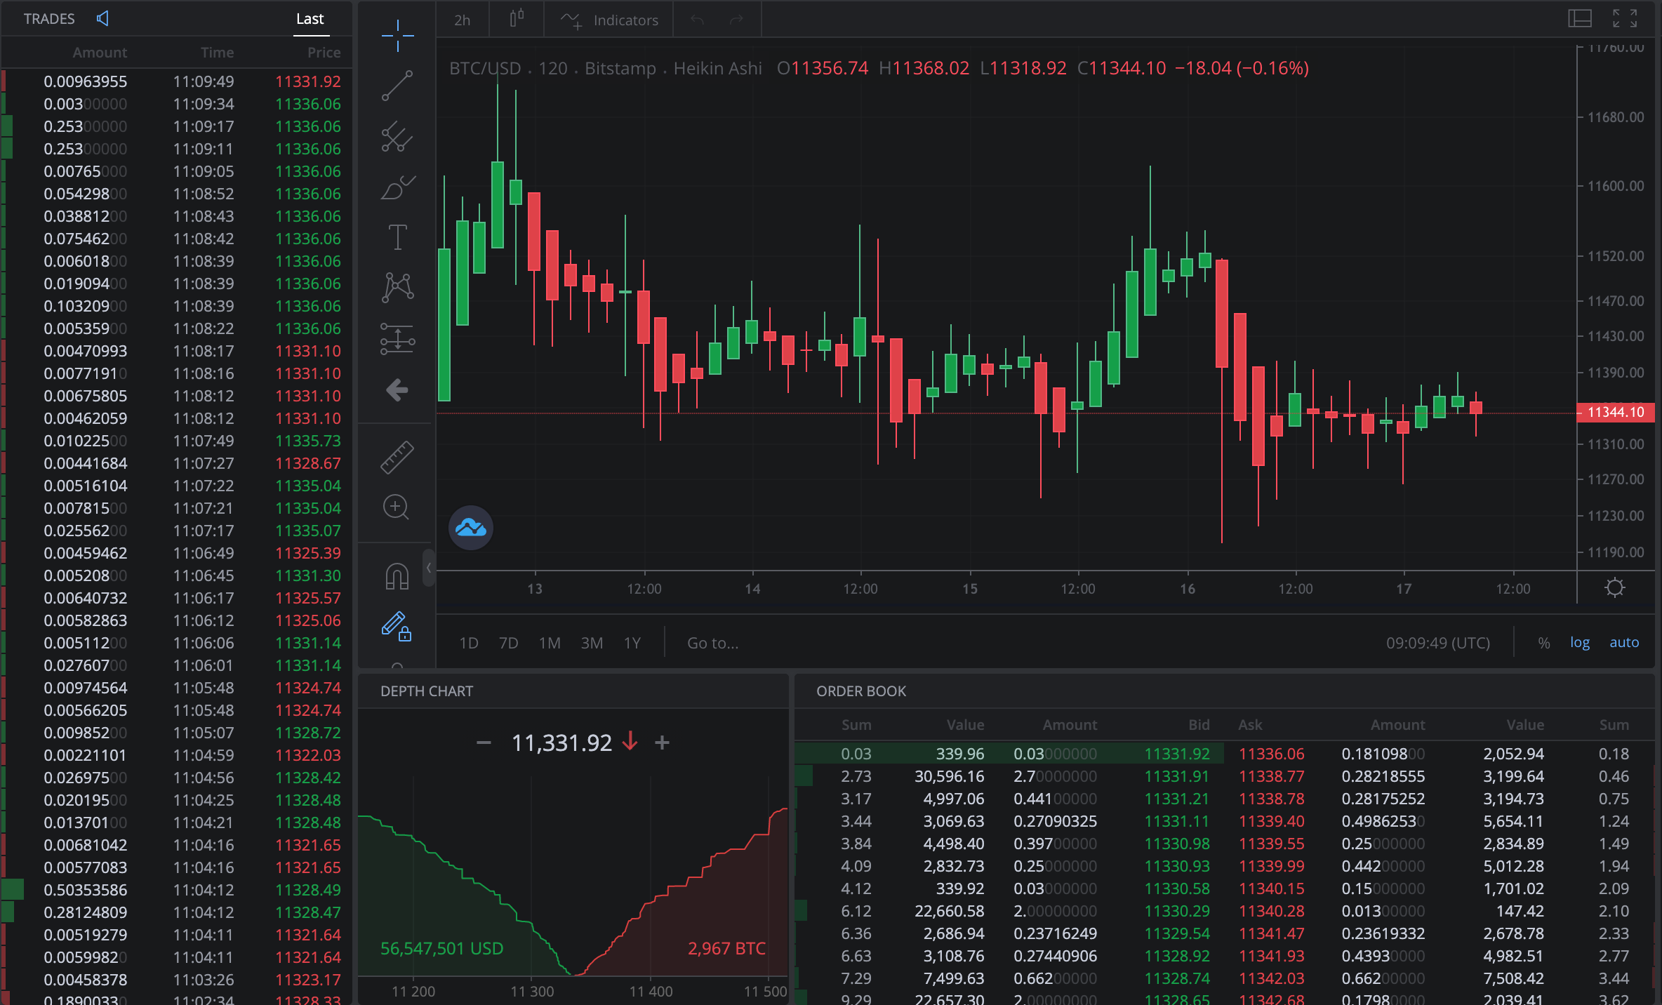Click the Go to... button

click(x=712, y=643)
